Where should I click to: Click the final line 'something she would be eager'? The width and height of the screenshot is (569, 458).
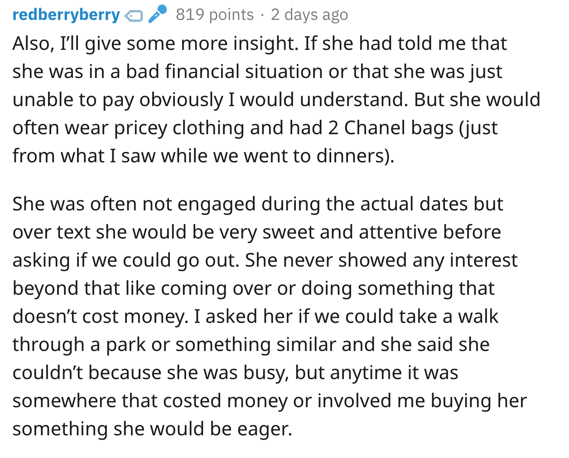[x=152, y=429]
